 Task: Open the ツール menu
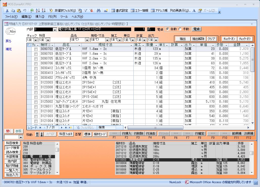[64, 17]
